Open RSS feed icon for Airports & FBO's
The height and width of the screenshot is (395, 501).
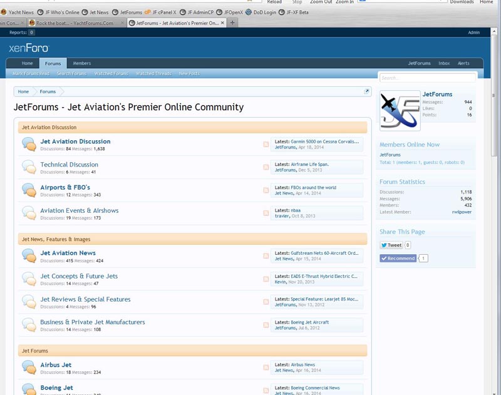266,190
